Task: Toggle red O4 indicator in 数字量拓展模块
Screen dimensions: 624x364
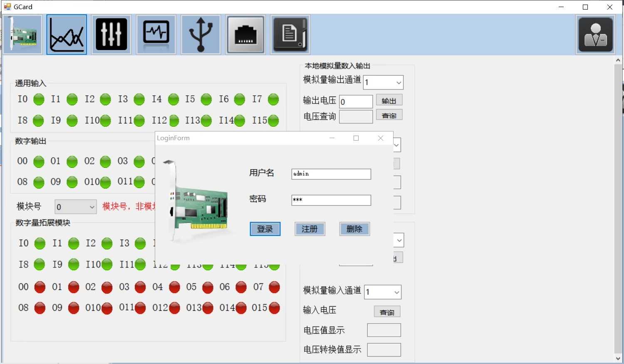Action: pos(174,287)
